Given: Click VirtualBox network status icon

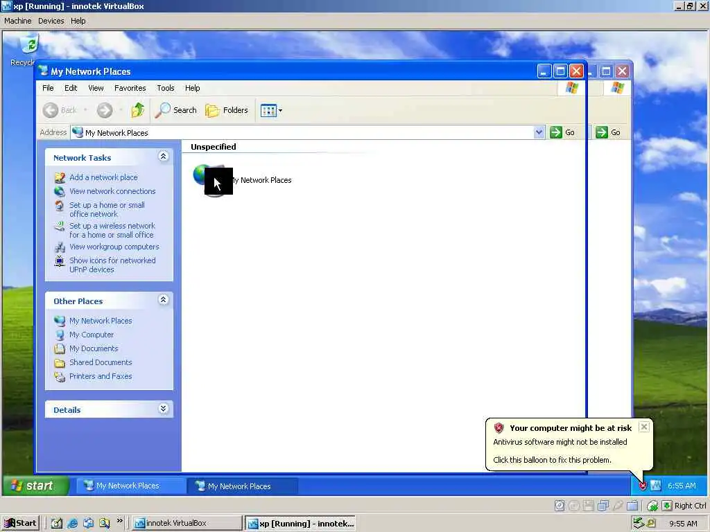Looking at the screenshot, I should tap(603, 506).
